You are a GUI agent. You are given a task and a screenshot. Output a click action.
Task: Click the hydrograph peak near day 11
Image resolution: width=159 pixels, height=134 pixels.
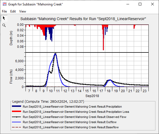[x=55, y=54]
